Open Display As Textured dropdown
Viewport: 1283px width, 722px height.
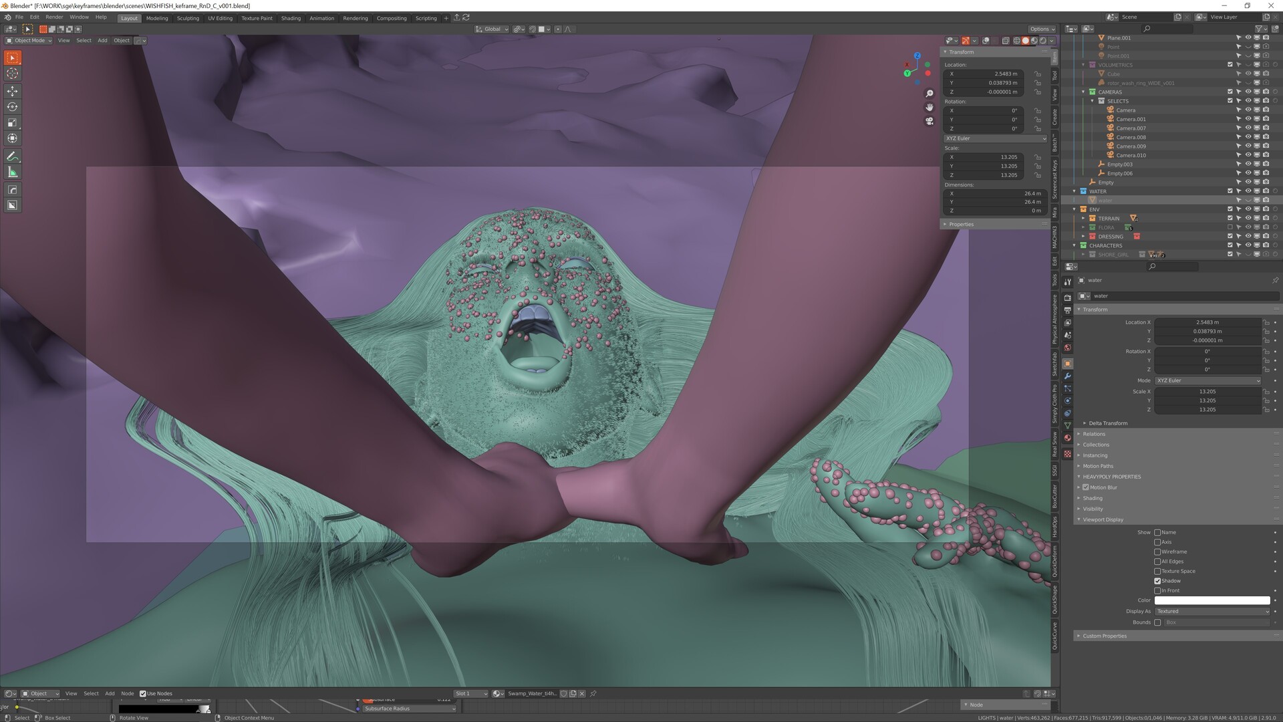coord(1212,612)
